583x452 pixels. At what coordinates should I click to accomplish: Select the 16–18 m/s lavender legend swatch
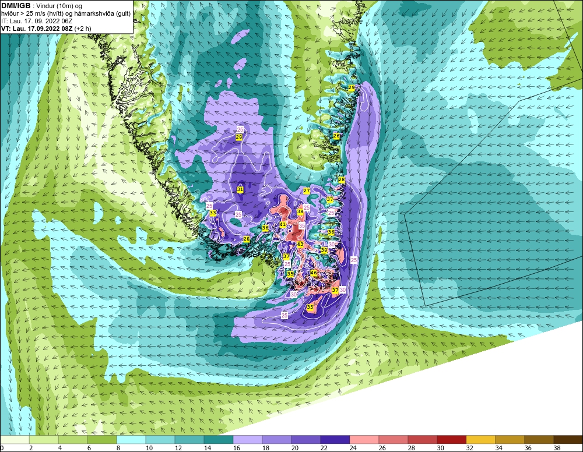(248, 440)
